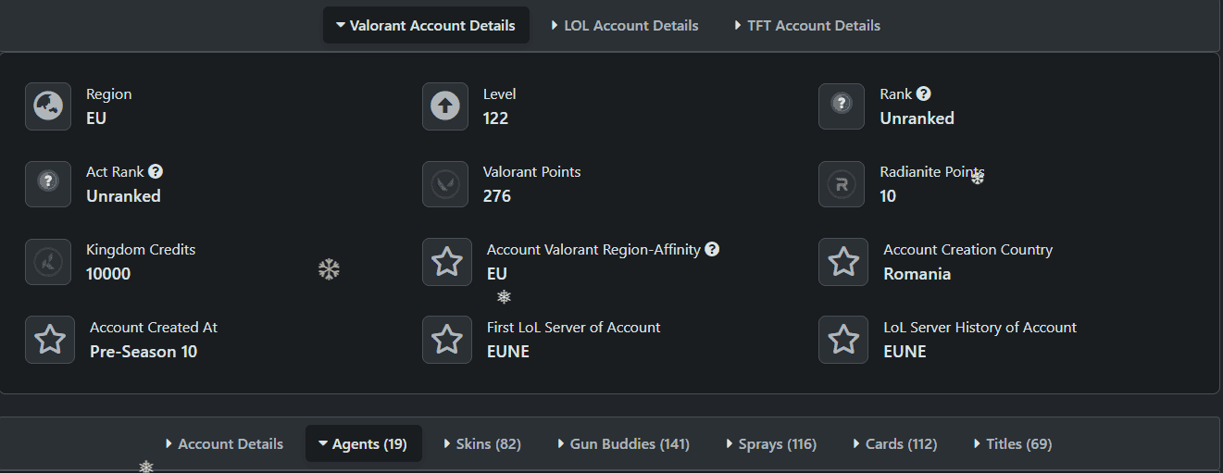
Task: Click the star icon beside Account Created At
Action: click(x=50, y=340)
